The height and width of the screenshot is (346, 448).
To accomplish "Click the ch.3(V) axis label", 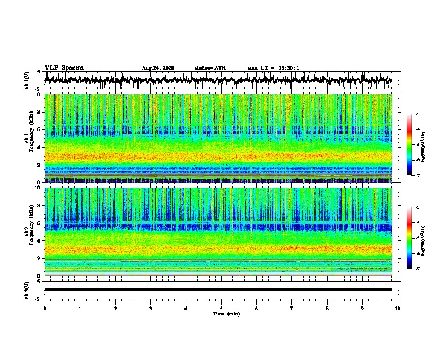I will point(27,290).
